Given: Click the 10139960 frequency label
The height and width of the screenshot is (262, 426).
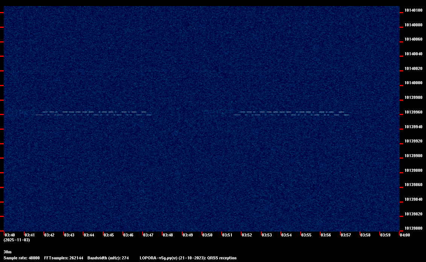Looking at the screenshot, I should [414, 112].
